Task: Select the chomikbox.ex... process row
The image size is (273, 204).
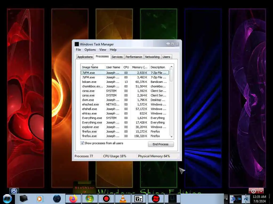Action: [125, 86]
